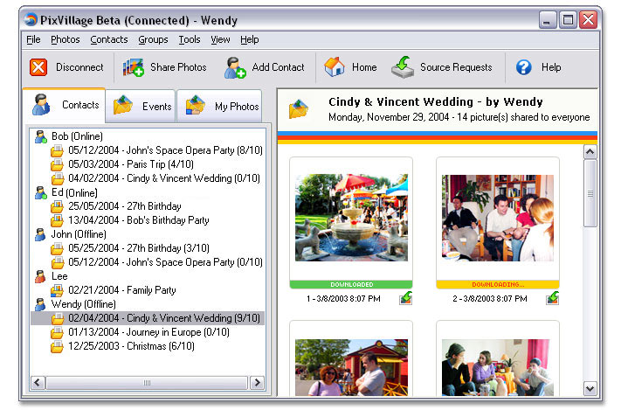628x410 pixels.
Task: Click thumbnail of couple at red building
Action: pyautogui.click(x=351, y=367)
